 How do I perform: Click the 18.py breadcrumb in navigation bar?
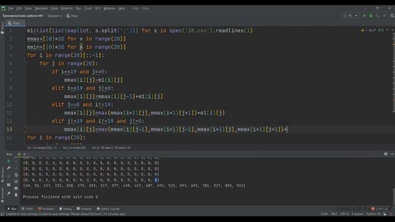[72, 16]
